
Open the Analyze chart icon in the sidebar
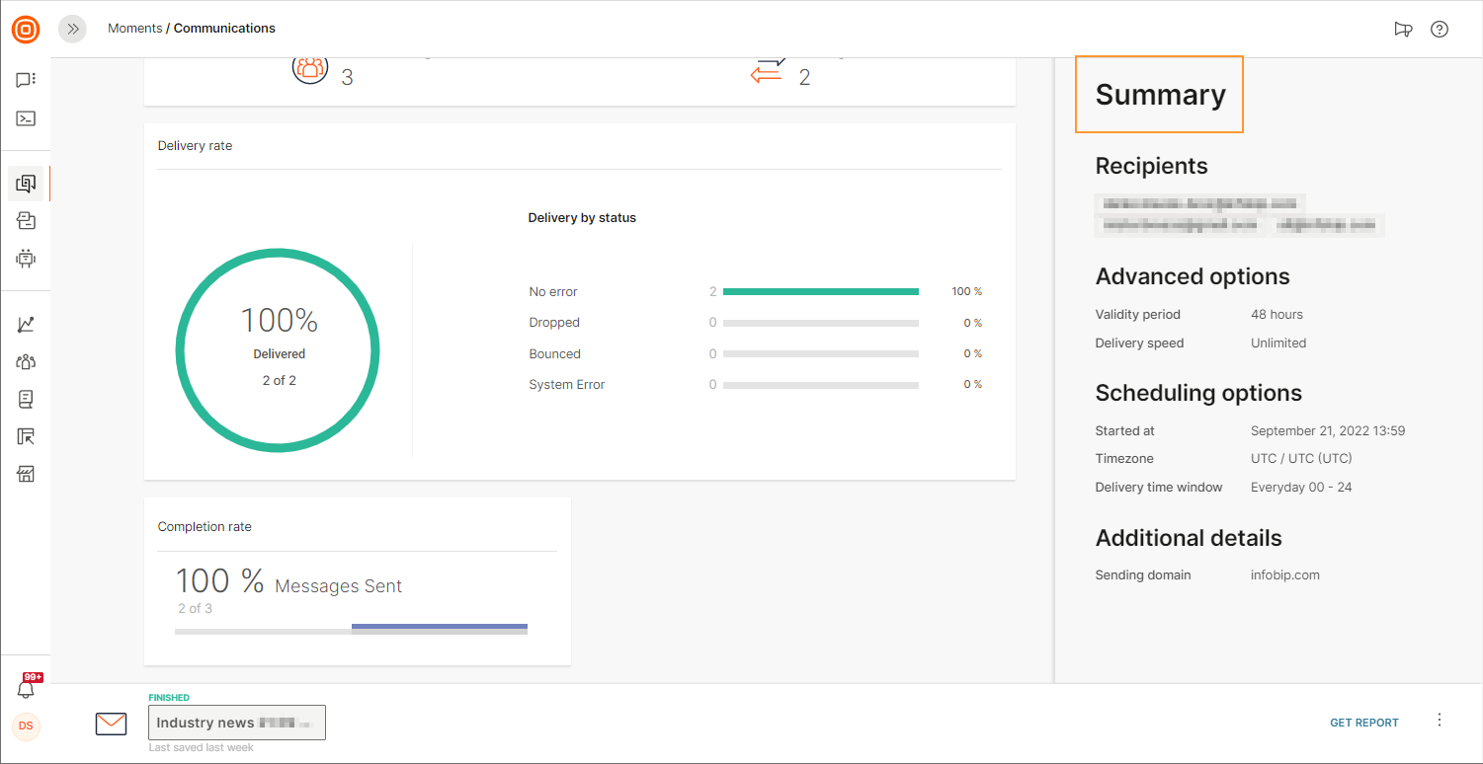26,324
